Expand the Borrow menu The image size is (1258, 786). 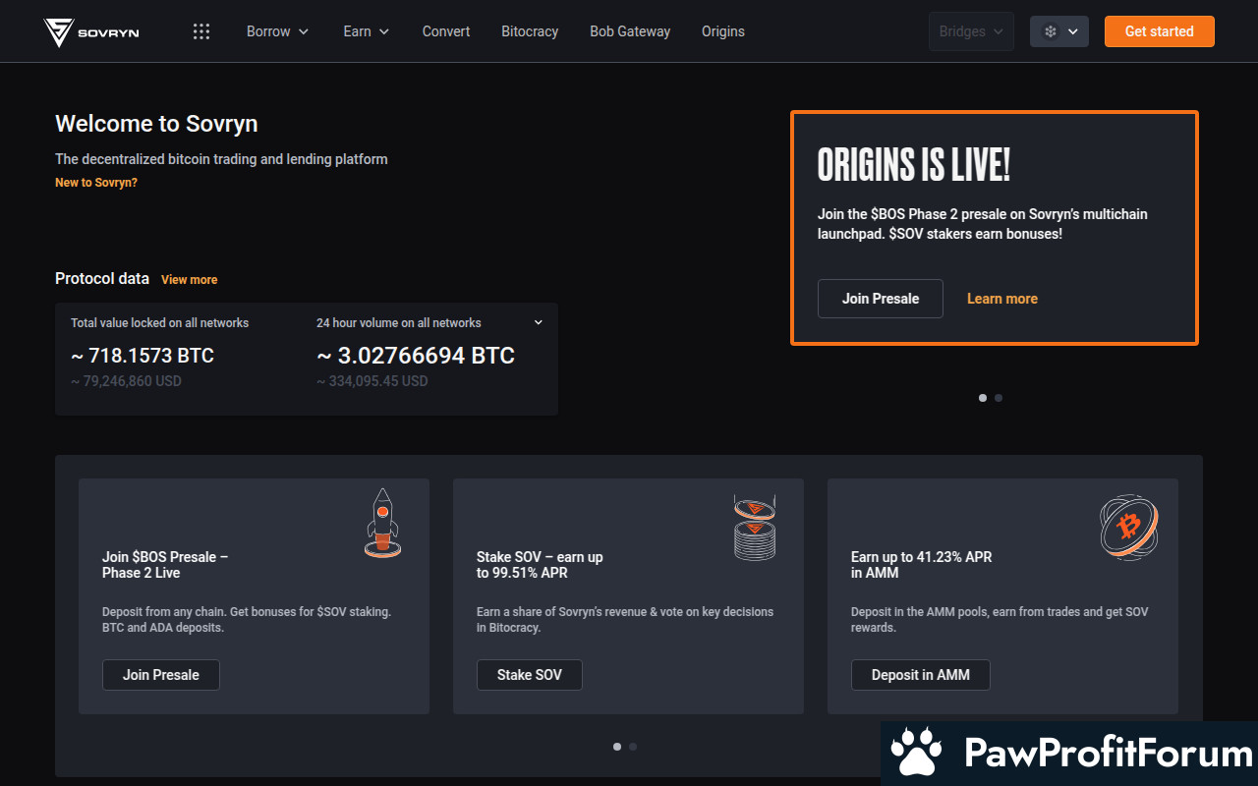[277, 31]
